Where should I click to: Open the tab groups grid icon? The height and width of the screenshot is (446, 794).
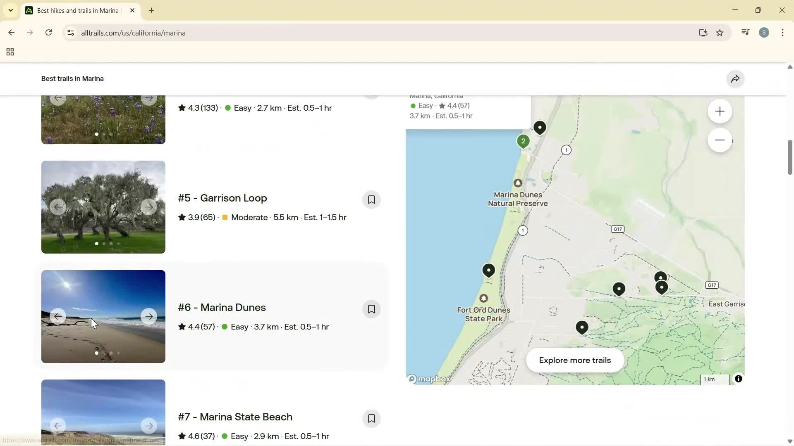point(10,52)
